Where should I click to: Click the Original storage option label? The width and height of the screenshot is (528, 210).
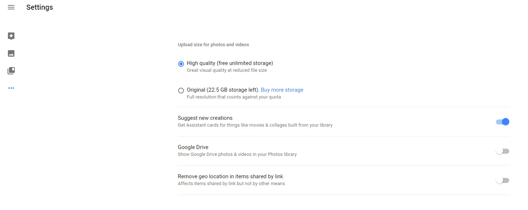(223, 90)
